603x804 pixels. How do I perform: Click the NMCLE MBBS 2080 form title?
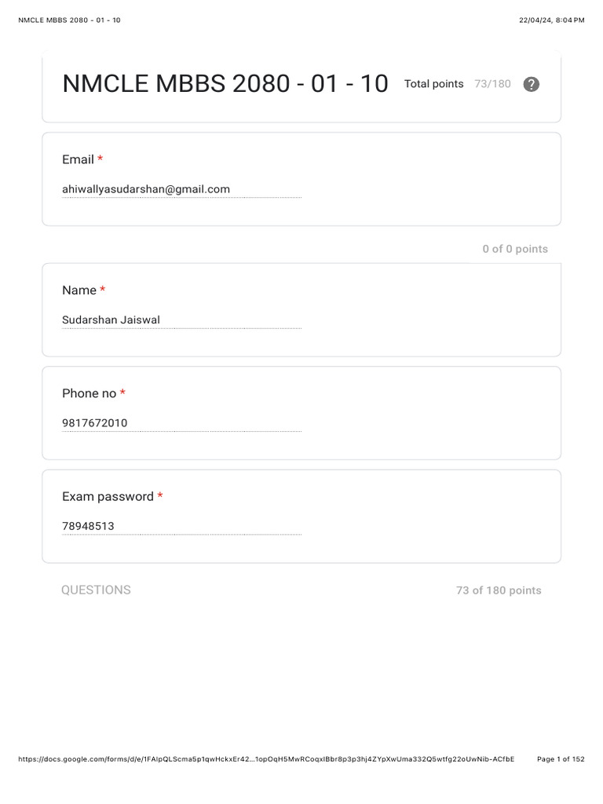coord(225,84)
